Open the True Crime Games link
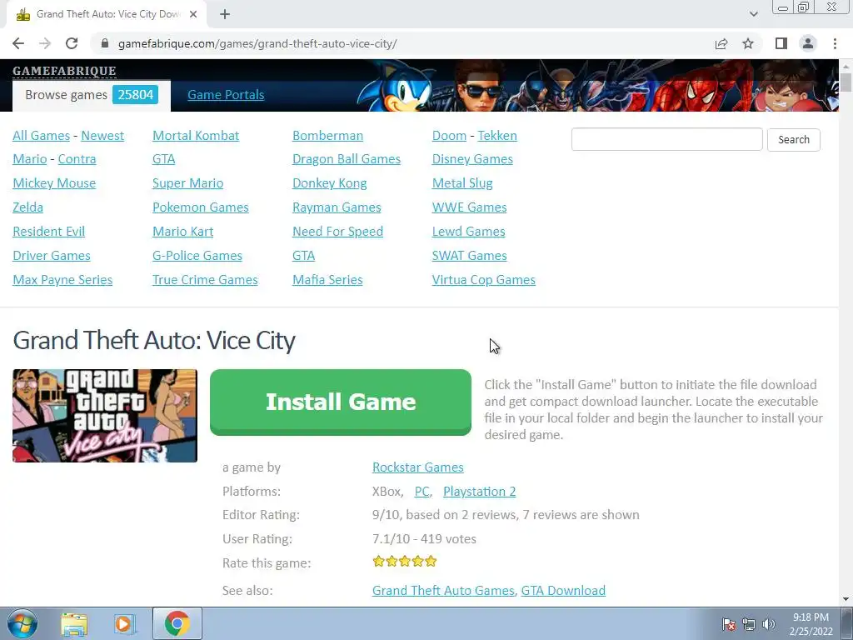The image size is (853, 640). (205, 280)
